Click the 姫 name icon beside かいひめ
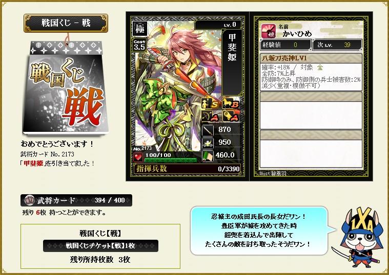Viewport: 389px width, 275px height. 268,31
